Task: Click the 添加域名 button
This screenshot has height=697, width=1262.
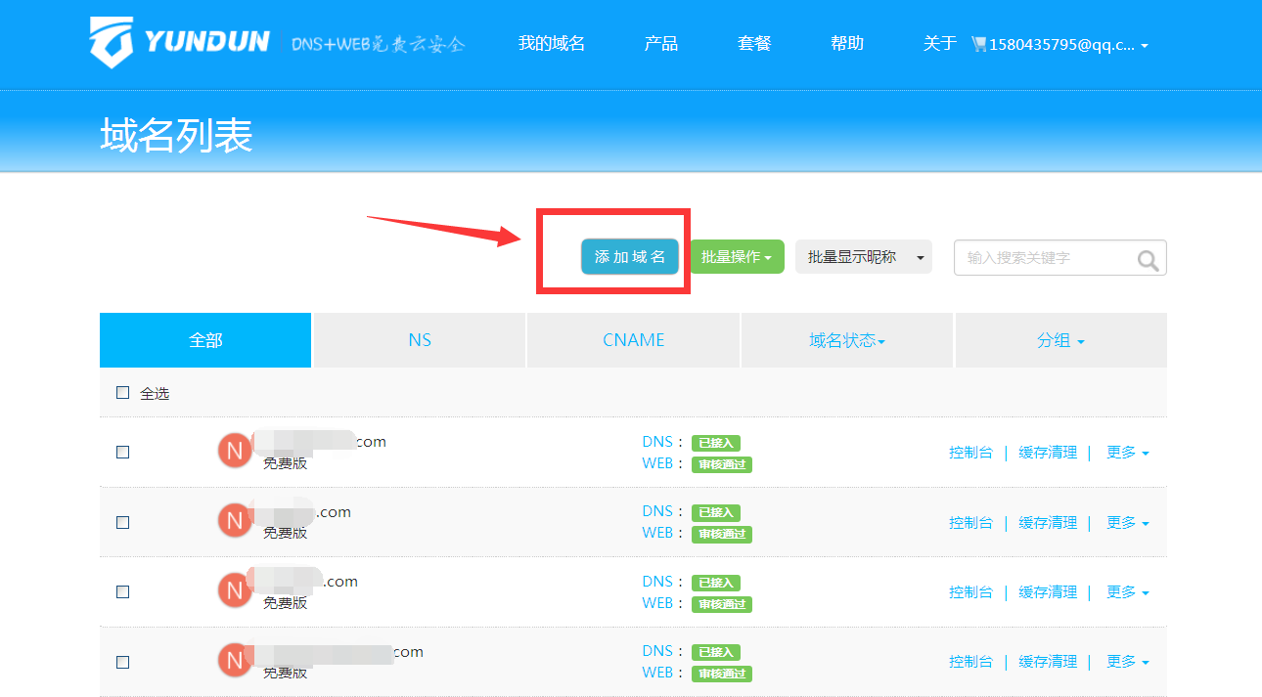Action: click(630, 257)
